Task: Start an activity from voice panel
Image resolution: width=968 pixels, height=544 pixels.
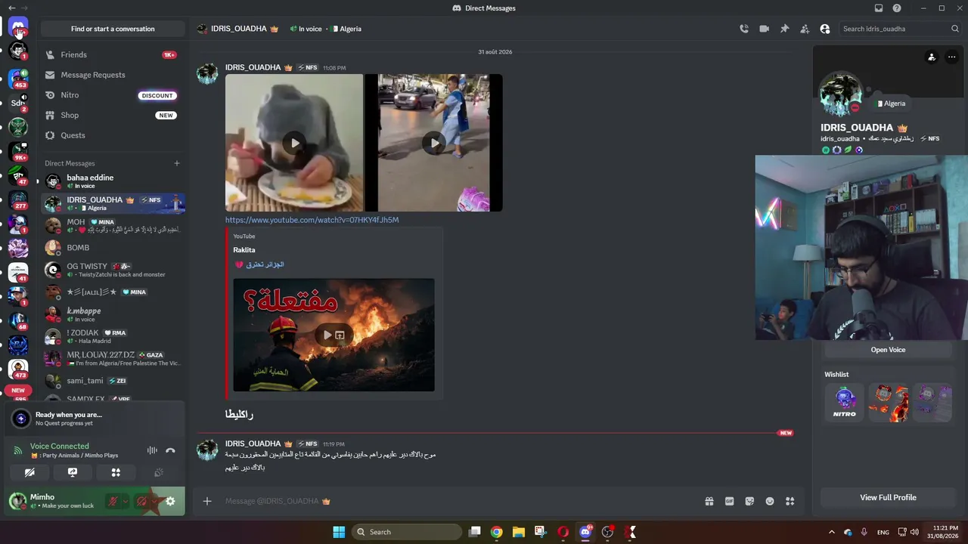Action: (116, 472)
